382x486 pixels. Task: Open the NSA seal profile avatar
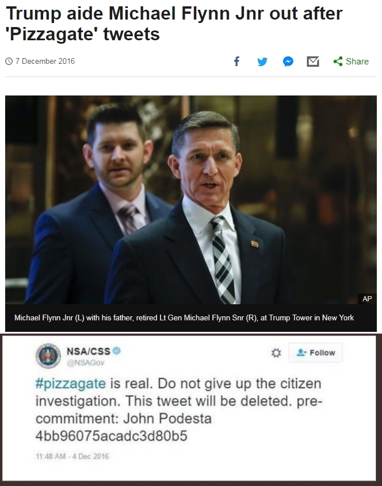[49, 356]
